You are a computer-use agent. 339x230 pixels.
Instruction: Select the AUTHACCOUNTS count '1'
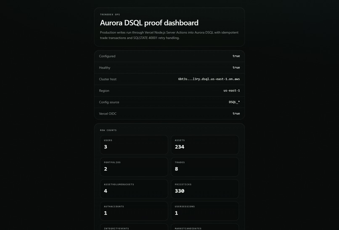point(106,213)
